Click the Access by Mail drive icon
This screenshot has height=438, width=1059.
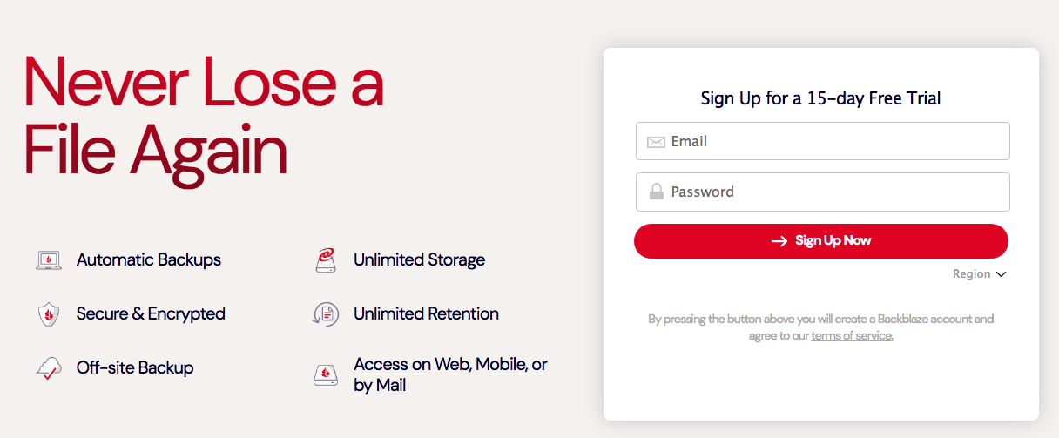[x=325, y=374]
